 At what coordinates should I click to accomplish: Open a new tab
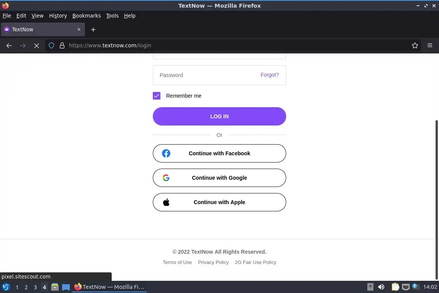(93, 29)
